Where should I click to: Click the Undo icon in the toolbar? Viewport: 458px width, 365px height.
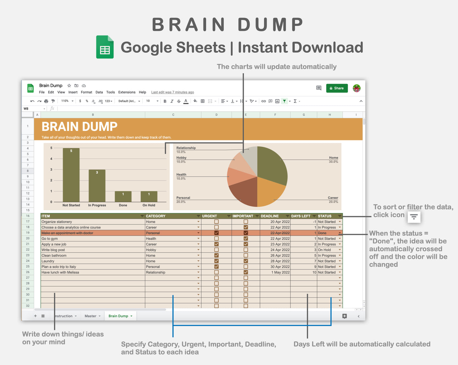tap(32, 101)
